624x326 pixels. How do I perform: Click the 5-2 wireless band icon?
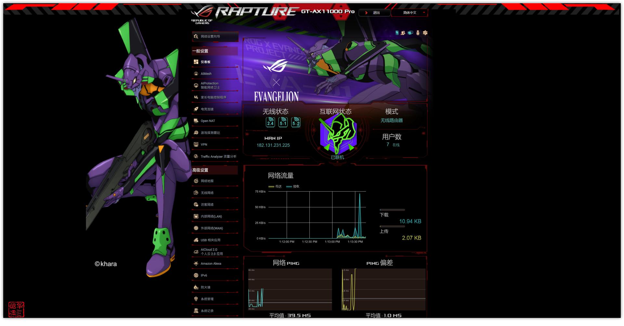296,122
